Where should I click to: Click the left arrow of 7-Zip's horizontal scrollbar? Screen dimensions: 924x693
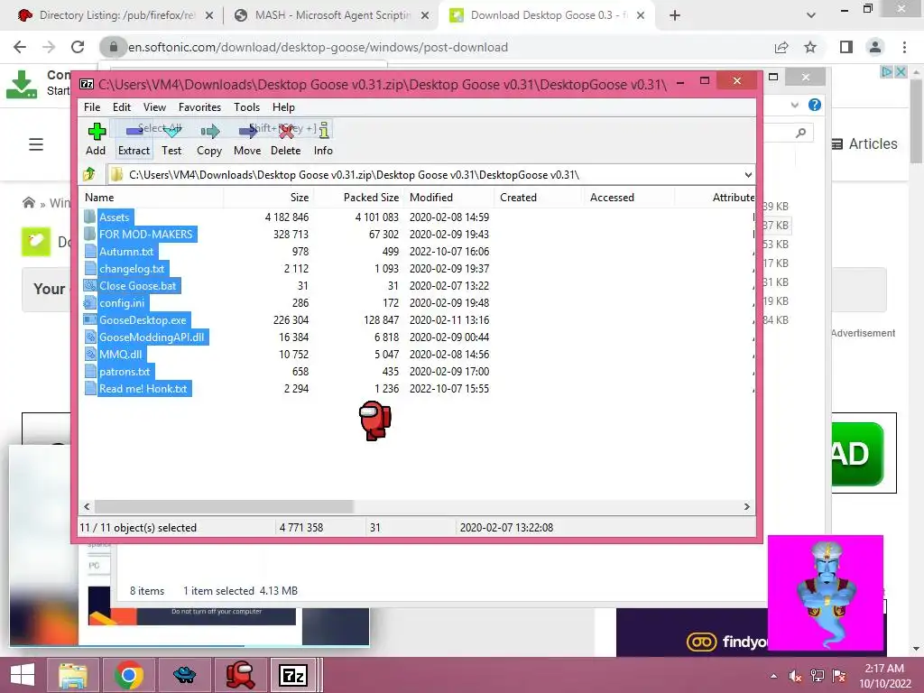point(87,507)
